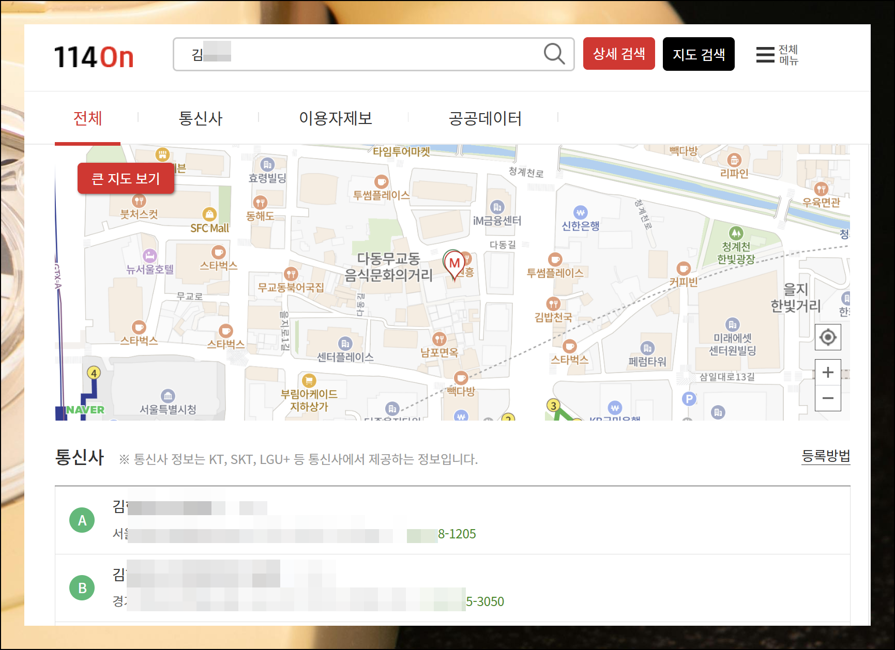Click the 서울특별시청 city hall pin
Viewport: 895px width, 650px height.
[x=168, y=396]
